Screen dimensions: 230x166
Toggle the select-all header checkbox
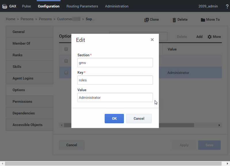coord(66,49)
